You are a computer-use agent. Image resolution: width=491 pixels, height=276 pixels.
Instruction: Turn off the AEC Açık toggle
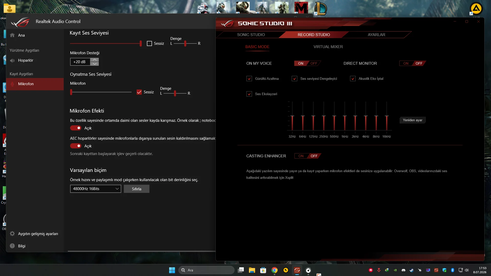click(x=76, y=146)
